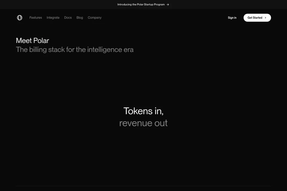Click the Sign in link
Screen dimensions: 287x191
click(x=232, y=18)
